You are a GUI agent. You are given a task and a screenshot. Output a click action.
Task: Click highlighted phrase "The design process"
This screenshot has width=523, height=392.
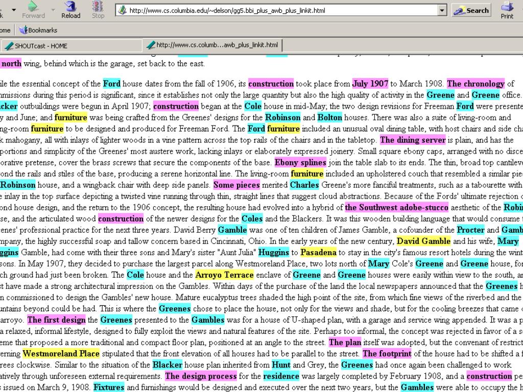click(201, 376)
